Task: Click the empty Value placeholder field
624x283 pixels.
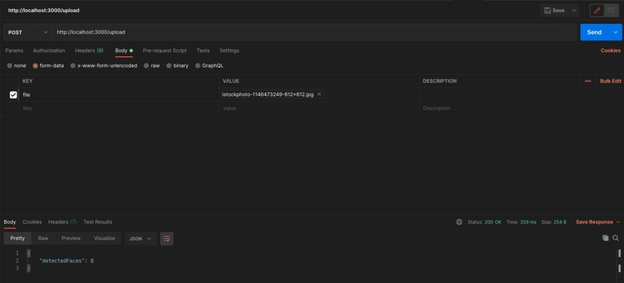Action: pyautogui.click(x=319, y=108)
